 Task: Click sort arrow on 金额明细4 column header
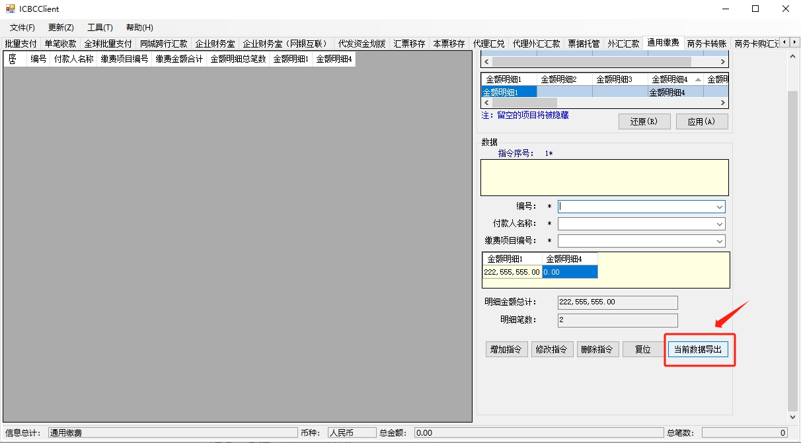coord(698,79)
